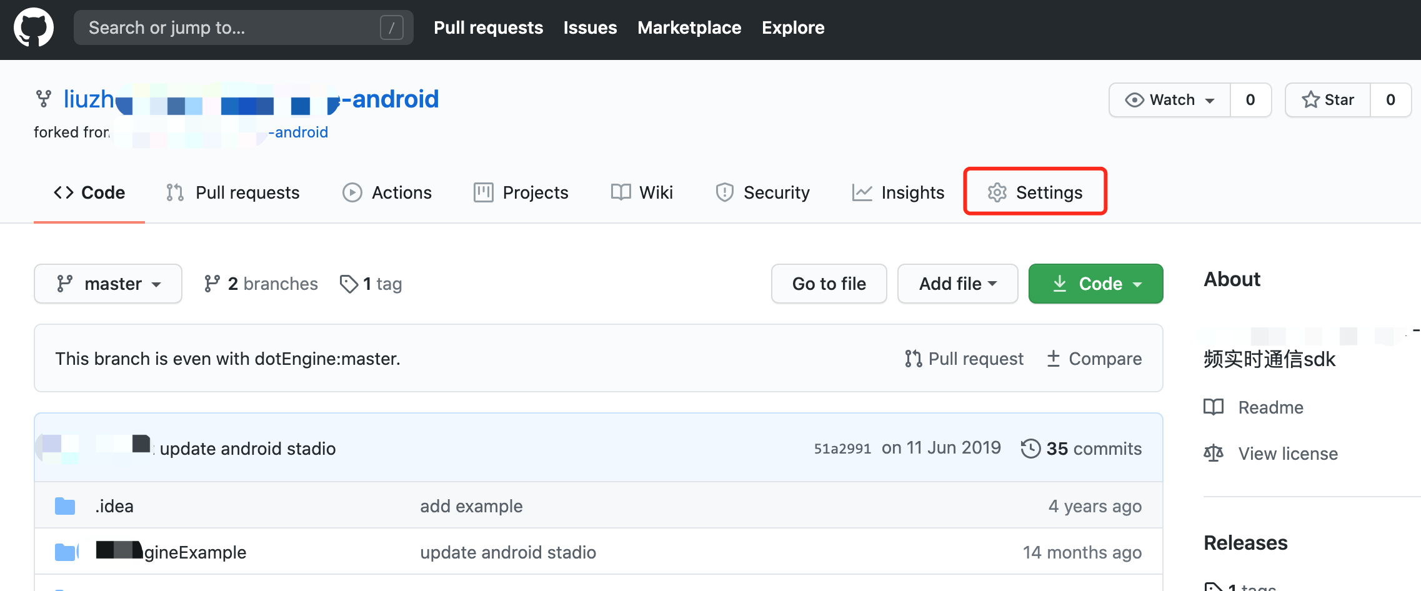Click the GitHub Octocat logo
This screenshot has width=1421, height=591.
pyautogui.click(x=34, y=27)
